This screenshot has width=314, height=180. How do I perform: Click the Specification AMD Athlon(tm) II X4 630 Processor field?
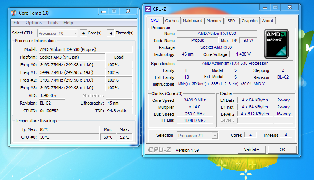[235, 63]
